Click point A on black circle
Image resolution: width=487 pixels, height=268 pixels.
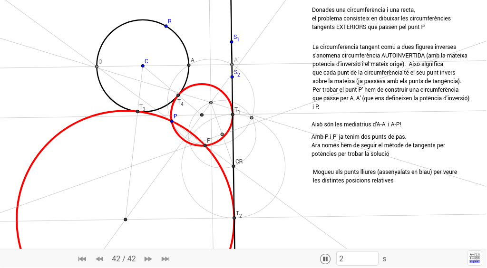point(189,65)
